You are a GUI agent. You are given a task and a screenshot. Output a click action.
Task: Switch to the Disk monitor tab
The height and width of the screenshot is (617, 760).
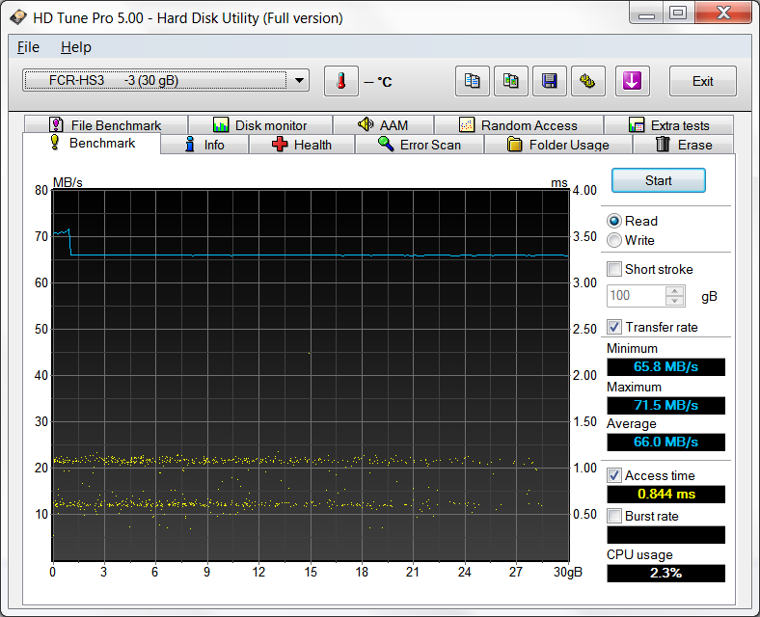point(259,125)
